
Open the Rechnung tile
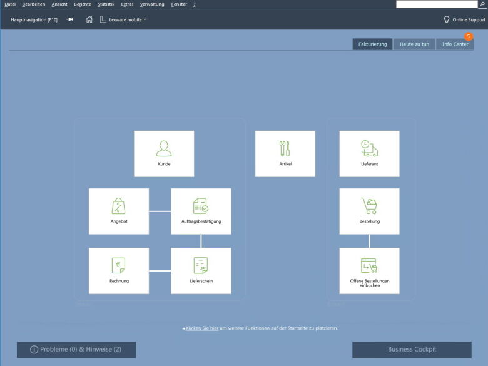click(x=119, y=270)
